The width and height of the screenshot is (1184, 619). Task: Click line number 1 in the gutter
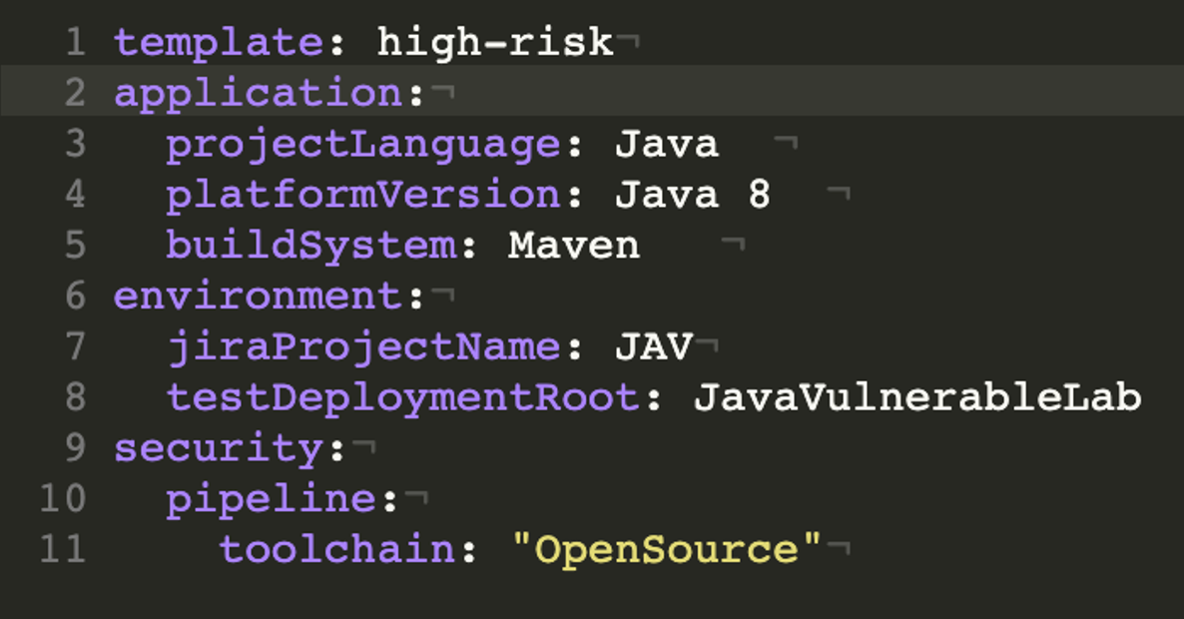pos(76,42)
